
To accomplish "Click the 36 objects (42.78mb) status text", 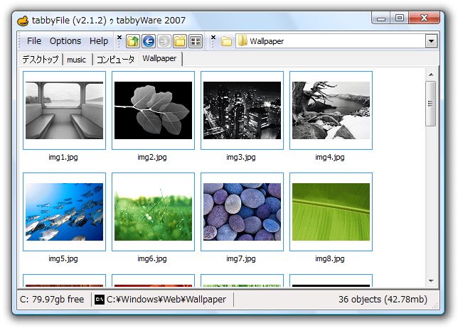I will coord(383,300).
